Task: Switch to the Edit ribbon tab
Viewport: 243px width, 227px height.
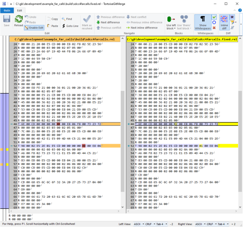Action: coord(19,10)
